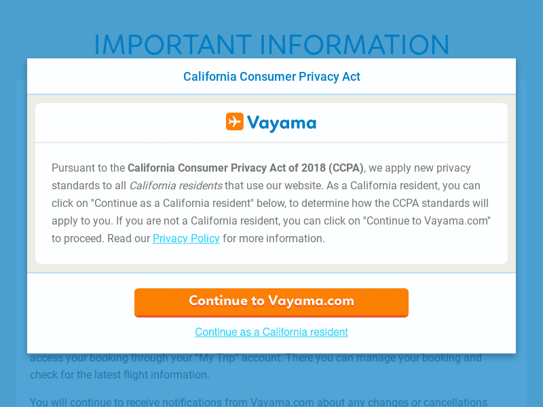The width and height of the screenshot is (543, 407).
Task: Click the background notifications from Vayama.com sentence
Action: 258,402
